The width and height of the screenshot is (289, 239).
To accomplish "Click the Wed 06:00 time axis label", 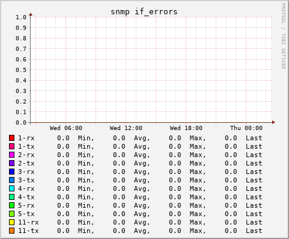I will [66, 128].
